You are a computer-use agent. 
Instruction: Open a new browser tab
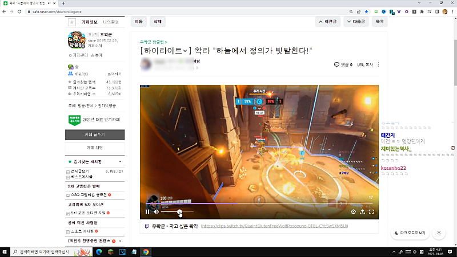(63, 3)
